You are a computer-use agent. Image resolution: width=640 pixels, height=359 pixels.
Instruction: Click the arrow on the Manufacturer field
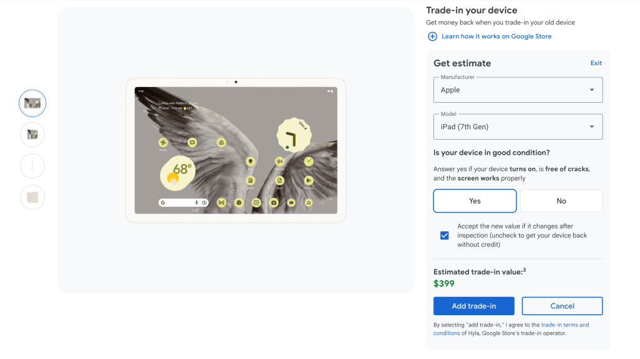tap(592, 90)
